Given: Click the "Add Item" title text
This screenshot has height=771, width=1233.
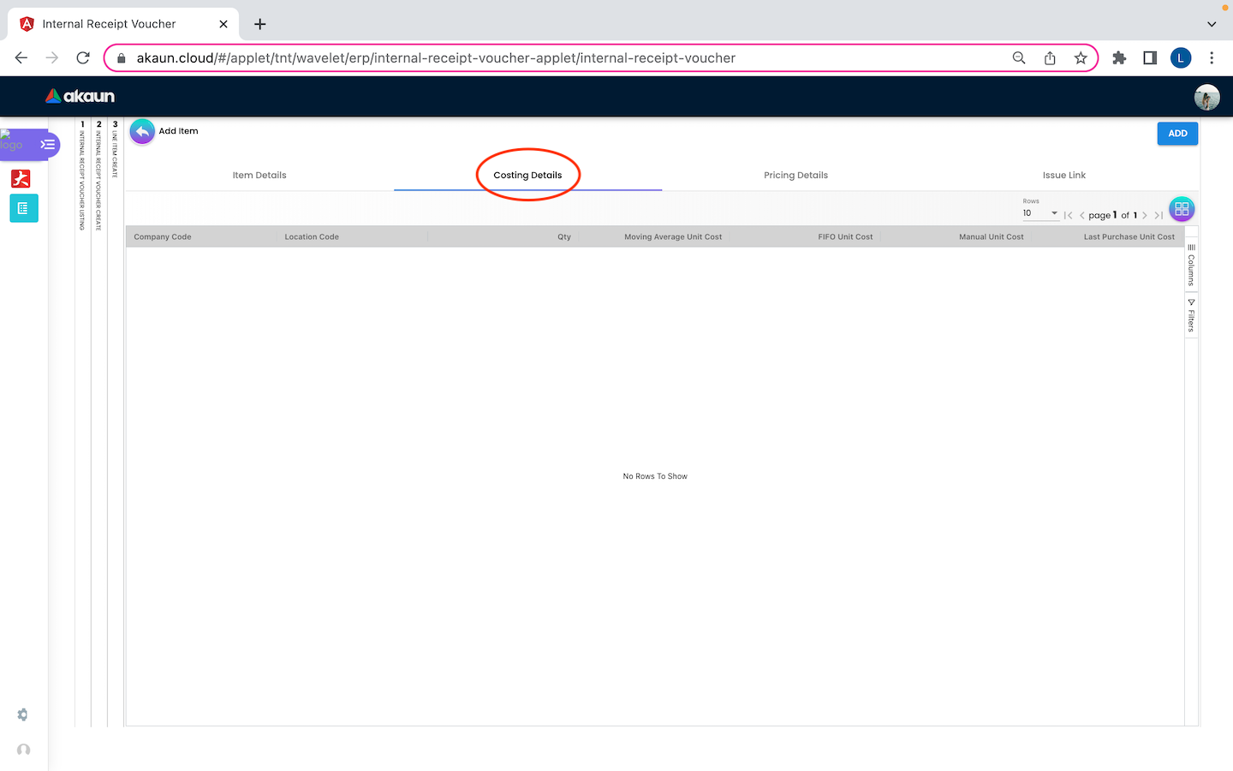Looking at the screenshot, I should (x=178, y=131).
